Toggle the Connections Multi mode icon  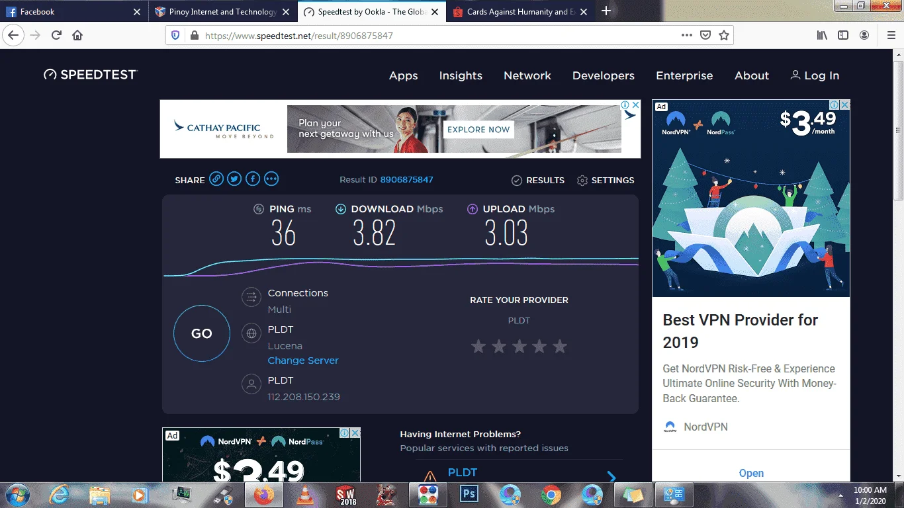pyautogui.click(x=251, y=297)
